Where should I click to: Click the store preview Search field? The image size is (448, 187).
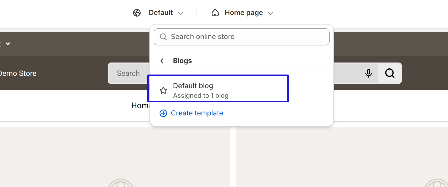[128, 73]
